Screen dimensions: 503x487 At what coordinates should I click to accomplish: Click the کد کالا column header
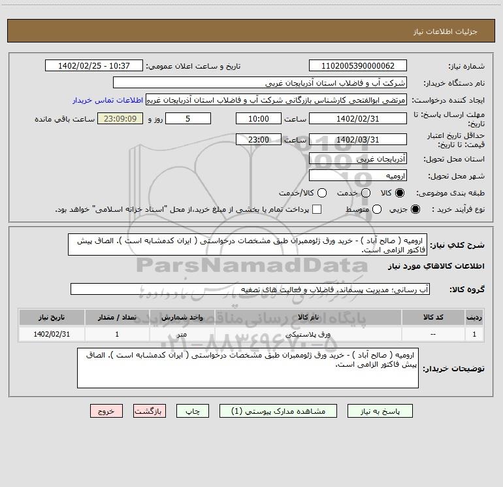[x=433, y=317]
